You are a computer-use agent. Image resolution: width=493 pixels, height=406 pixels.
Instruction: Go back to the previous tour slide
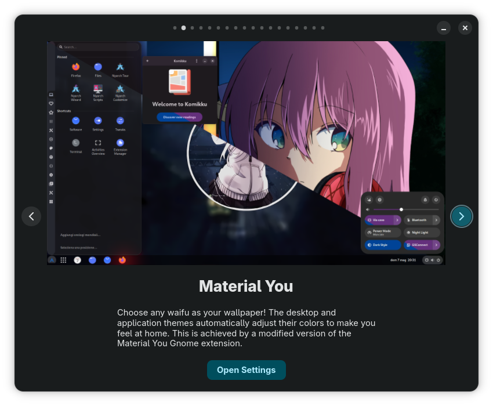tap(31, 216)
